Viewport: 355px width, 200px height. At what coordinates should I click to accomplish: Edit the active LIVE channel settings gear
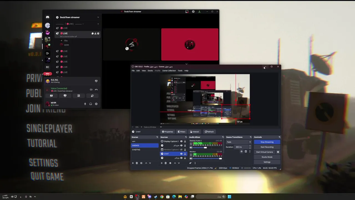(98, 33)
